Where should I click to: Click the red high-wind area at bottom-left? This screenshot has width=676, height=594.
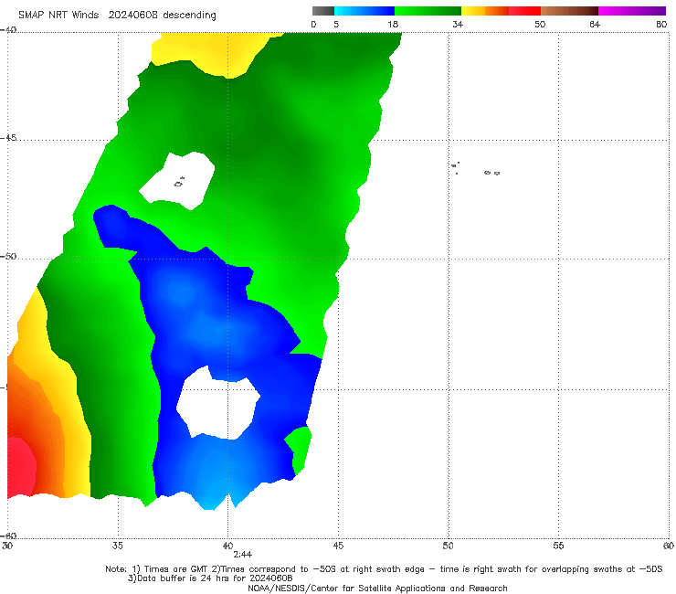tap(21, 468)
